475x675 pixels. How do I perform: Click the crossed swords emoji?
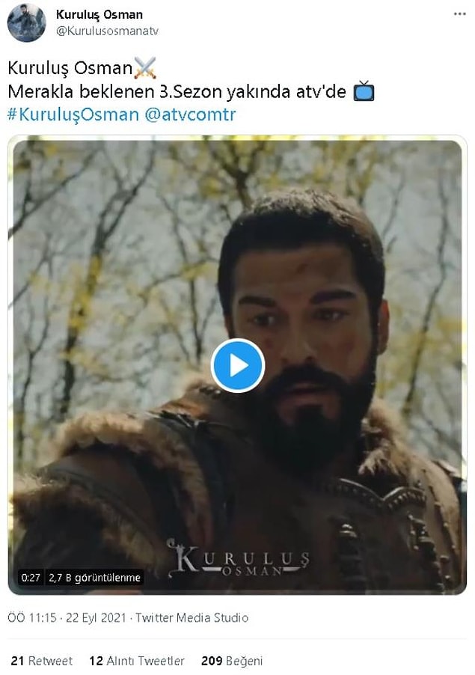tap(145, 68)
